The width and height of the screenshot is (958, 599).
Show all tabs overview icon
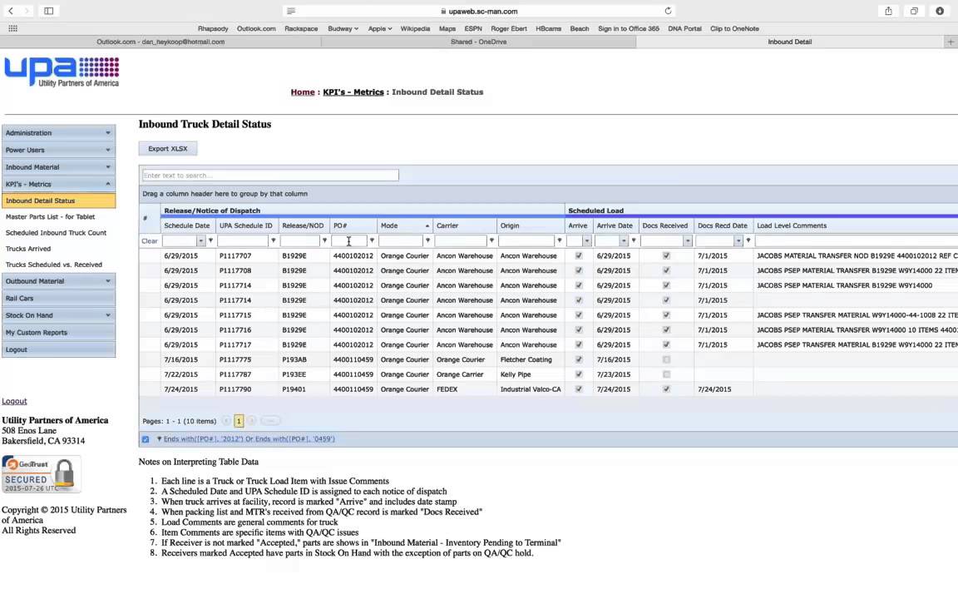tap(914, 11)
